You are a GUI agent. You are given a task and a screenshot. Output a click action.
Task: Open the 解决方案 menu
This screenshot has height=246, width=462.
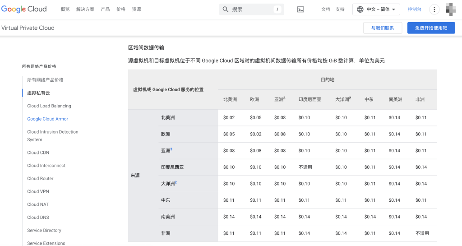pyautogui.click(x=85, y=9)
